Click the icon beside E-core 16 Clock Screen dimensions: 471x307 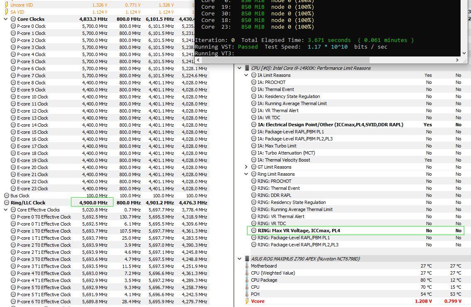[x=13, y=139]
